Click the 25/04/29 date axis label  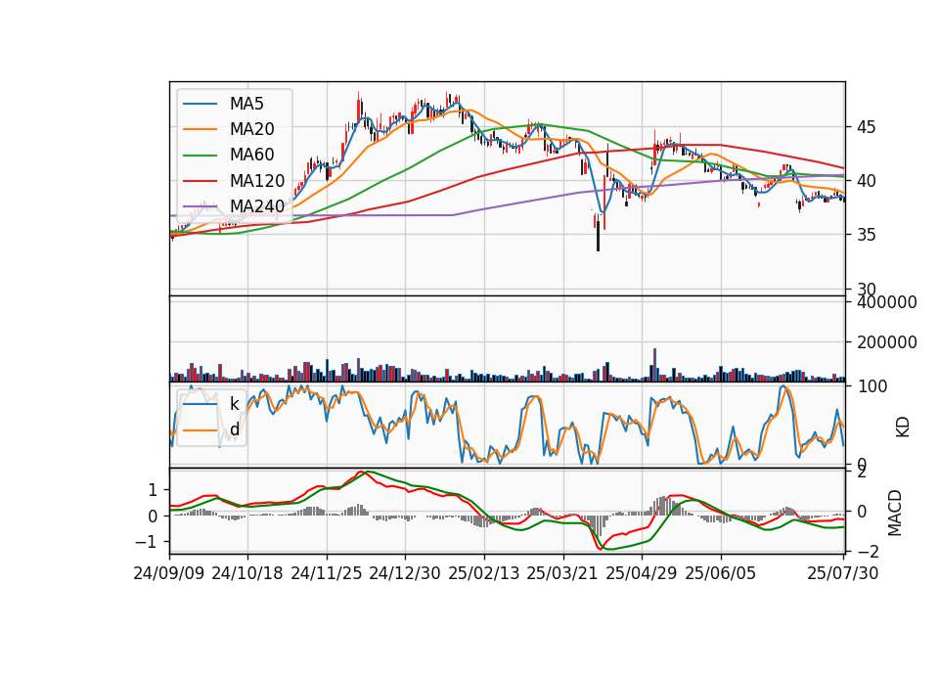pos(642,573)
